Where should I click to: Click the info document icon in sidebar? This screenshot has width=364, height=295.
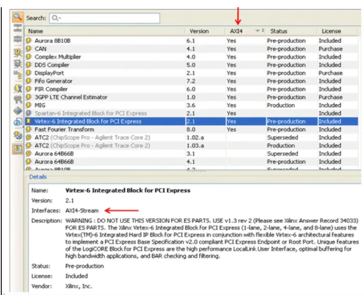pos(17,122)
